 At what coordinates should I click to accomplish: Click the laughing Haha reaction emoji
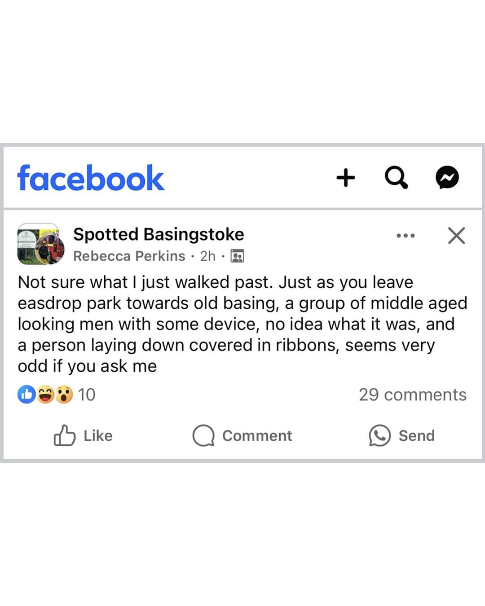tap(45, 395)
